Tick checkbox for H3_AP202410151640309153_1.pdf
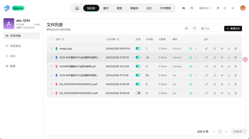 coord(52,84)
